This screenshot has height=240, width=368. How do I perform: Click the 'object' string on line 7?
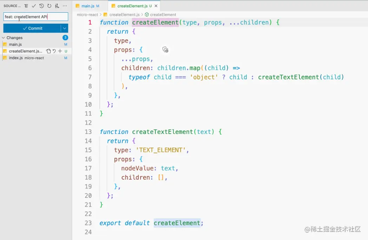pyautogui.click(x=204, y=77)
